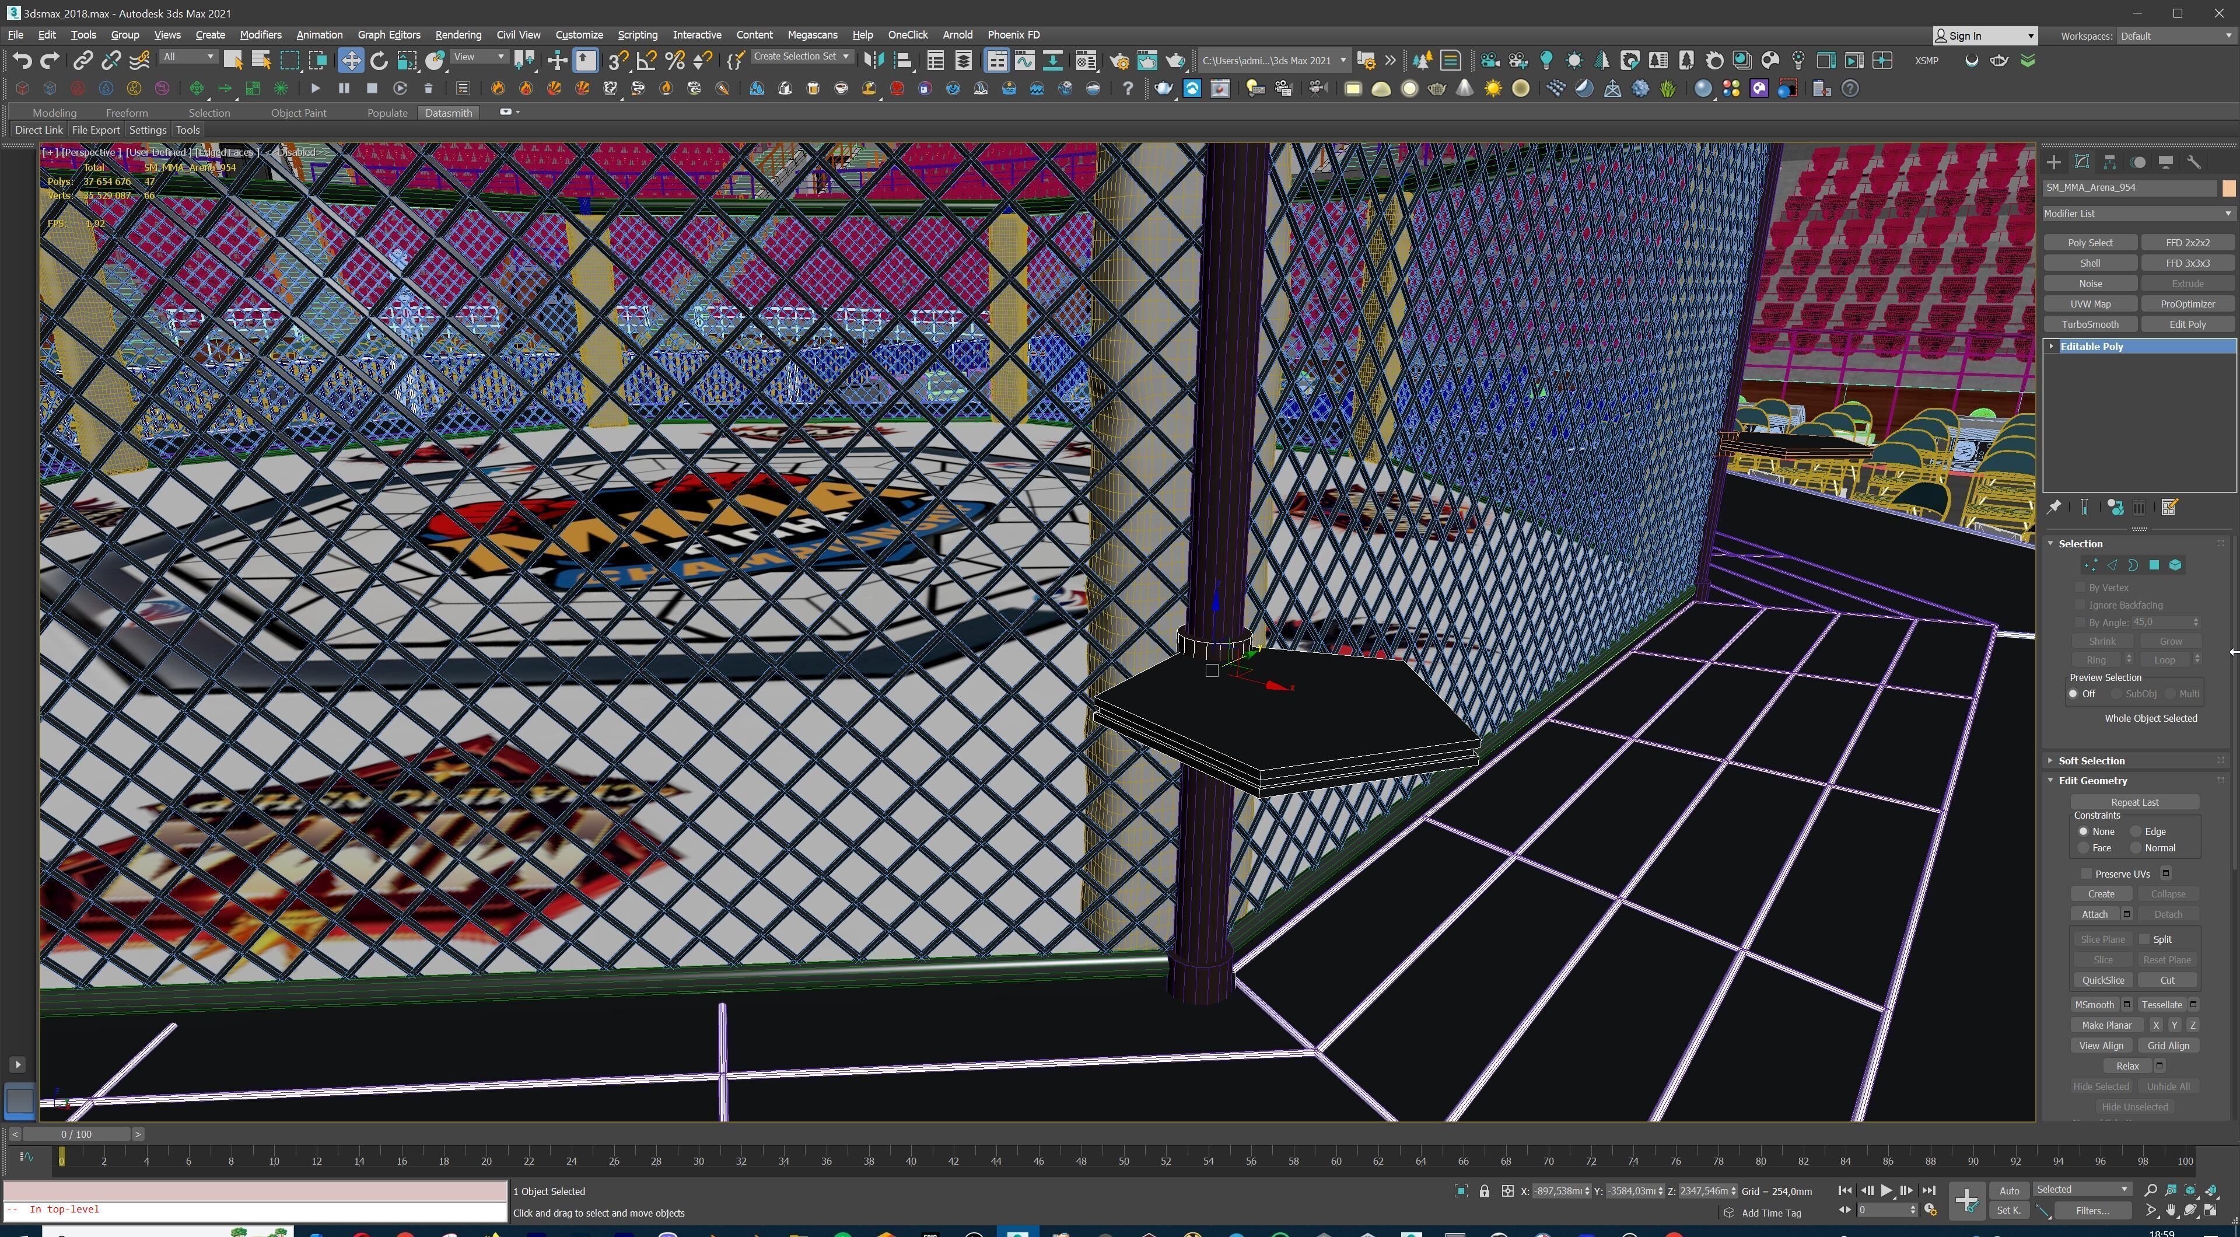Check the Preserve UVs checkbox
Image resolution: width=2240 pixels, height=1237 pixels.
coord(2086,873)
